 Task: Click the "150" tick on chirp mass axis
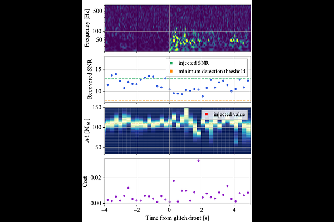point(97,108)
